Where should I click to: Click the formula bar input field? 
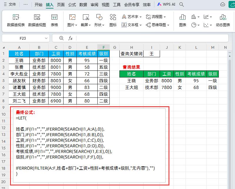[152, 38]
